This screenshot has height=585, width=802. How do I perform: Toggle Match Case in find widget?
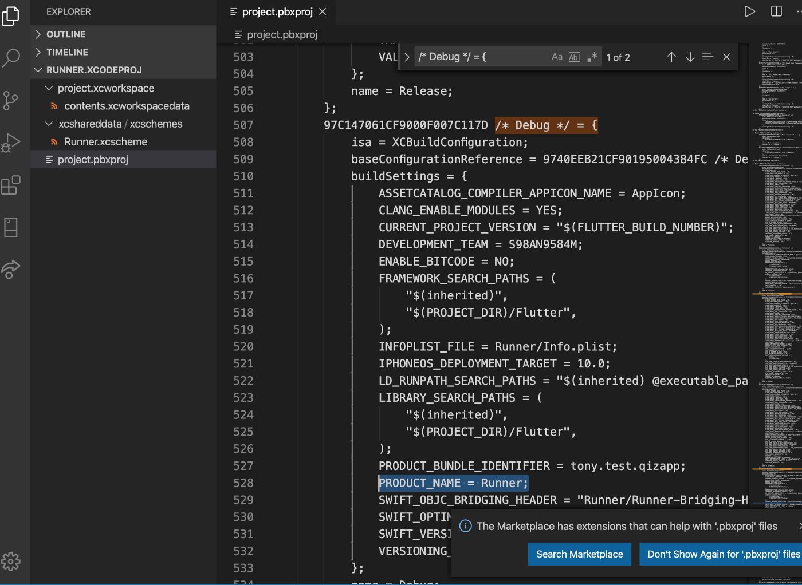point(557,57)
